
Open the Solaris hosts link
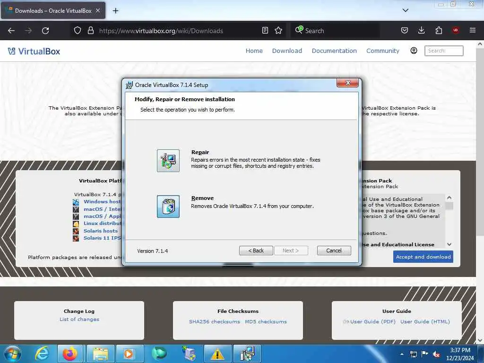click(x=101, y=231)
